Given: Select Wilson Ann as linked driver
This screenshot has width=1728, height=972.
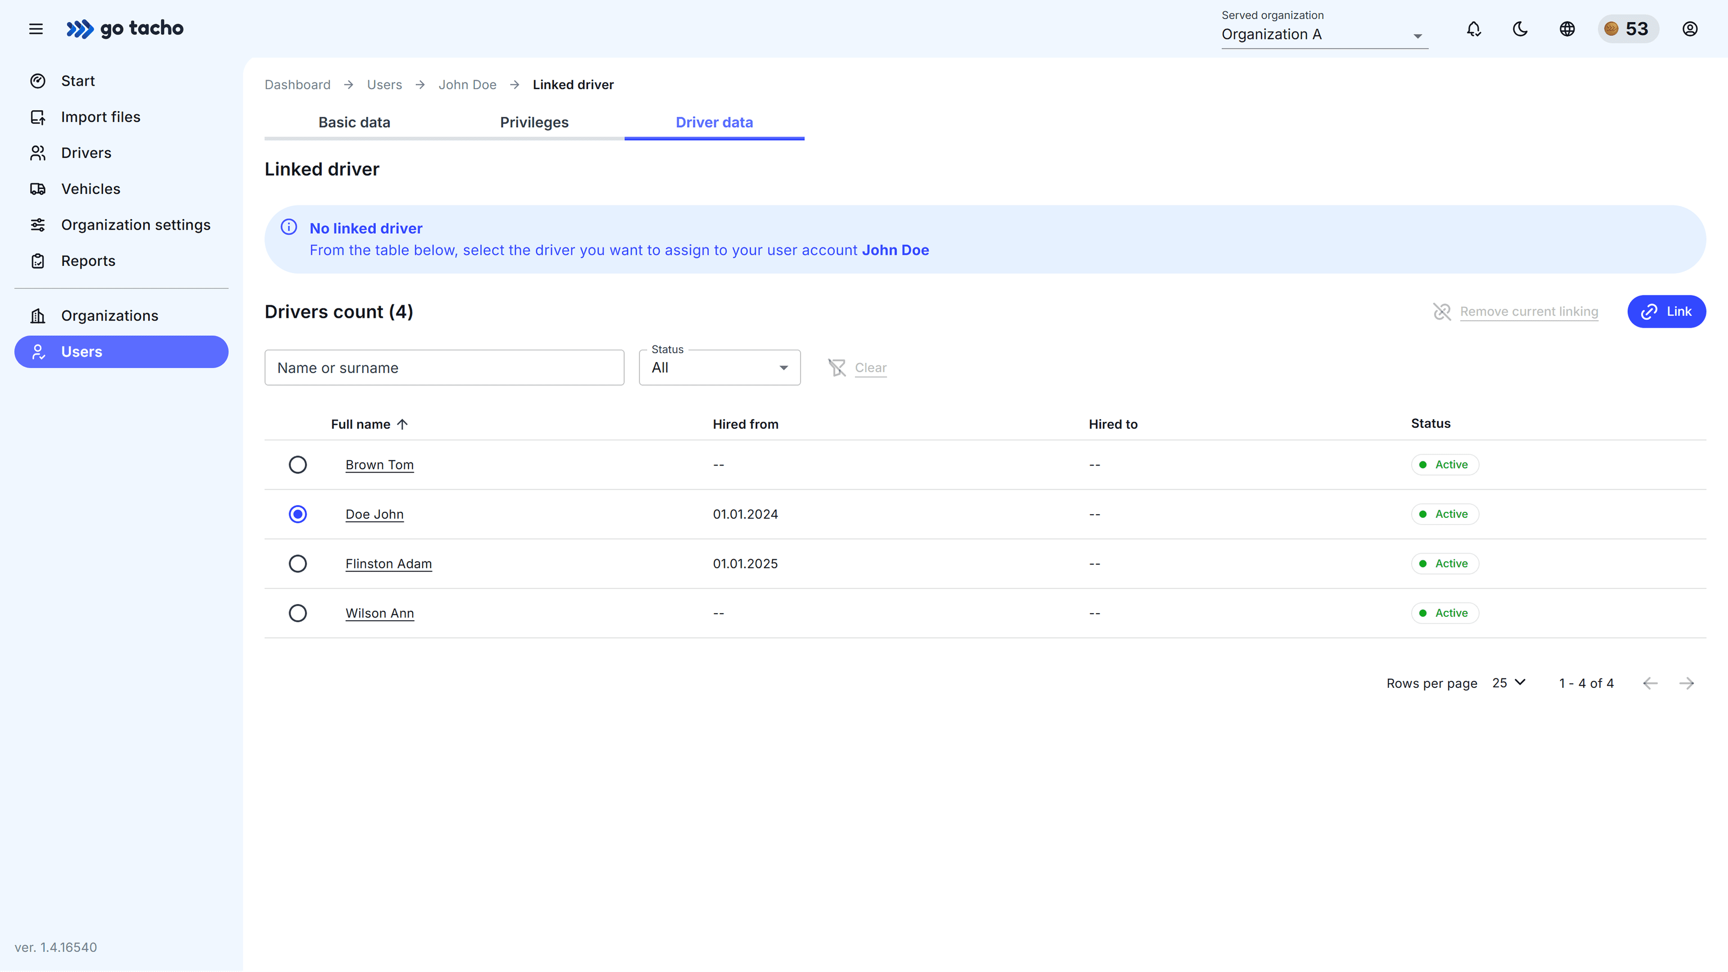Looking at the screenshot, I should point(298,612).
